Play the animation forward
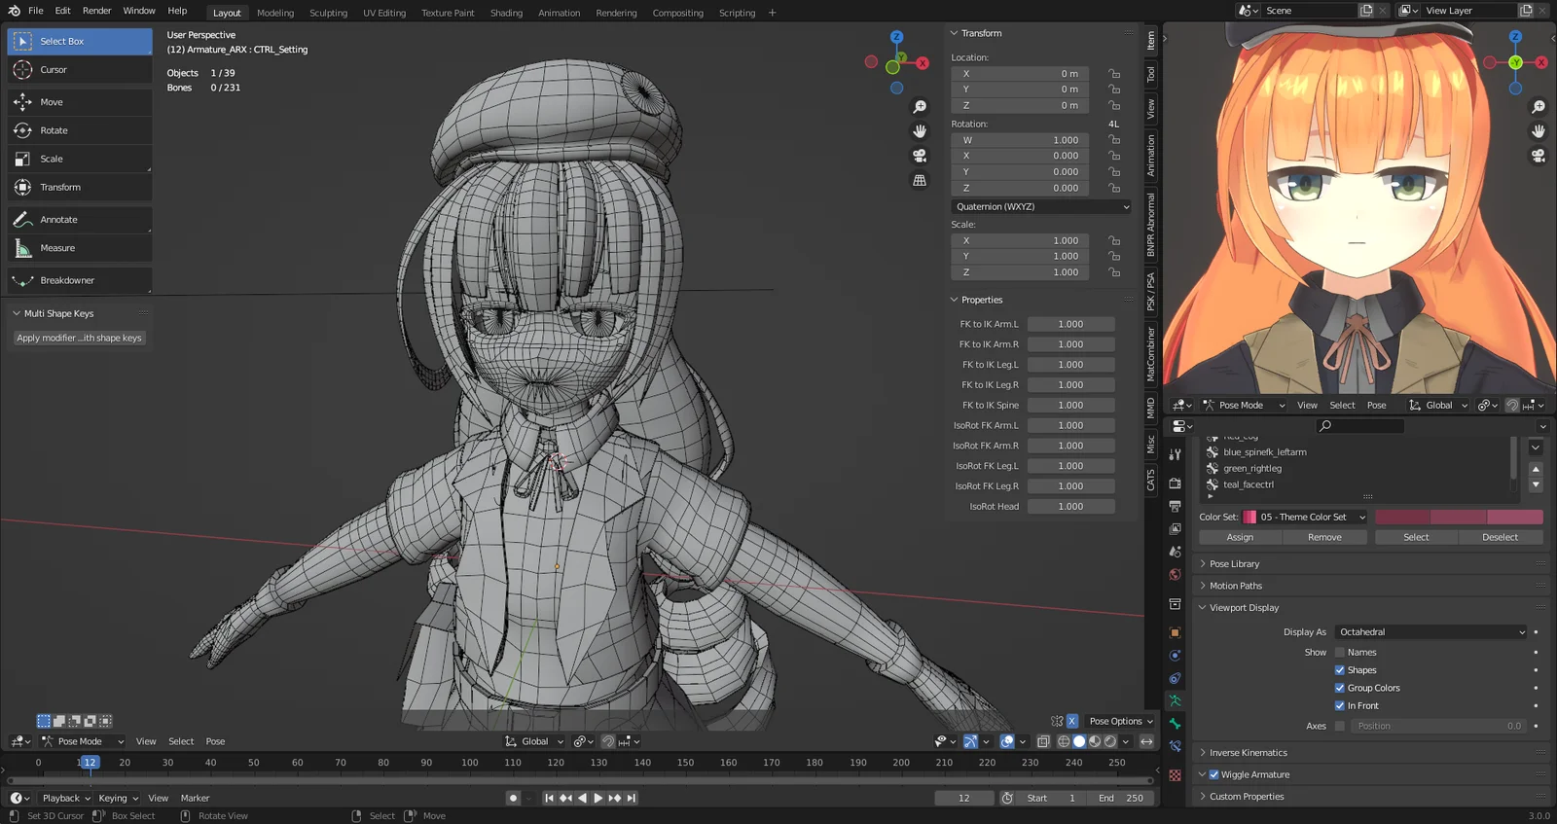 pos(597,798)
